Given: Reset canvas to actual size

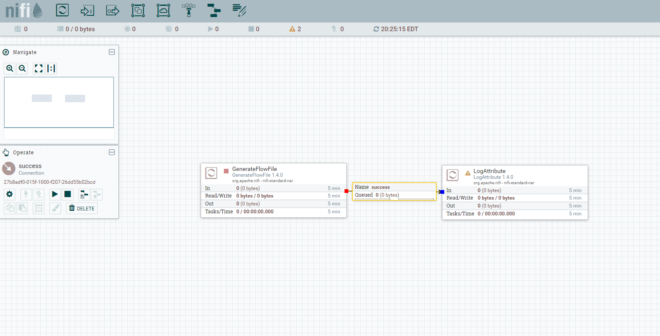Looking at the screenshot, I should coord(51,68).
